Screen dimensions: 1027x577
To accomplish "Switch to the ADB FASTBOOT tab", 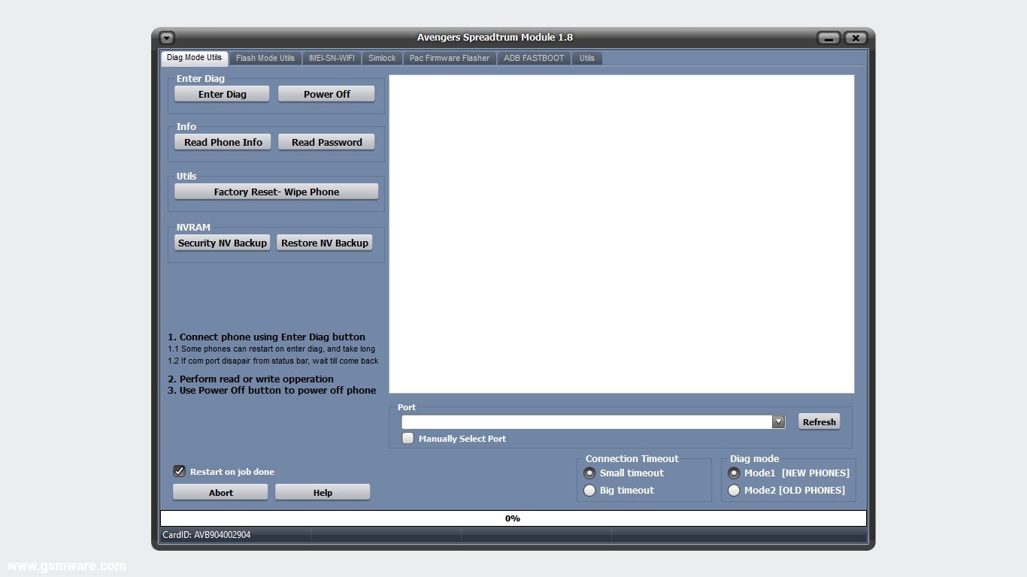I will click(x=533, y=58).
